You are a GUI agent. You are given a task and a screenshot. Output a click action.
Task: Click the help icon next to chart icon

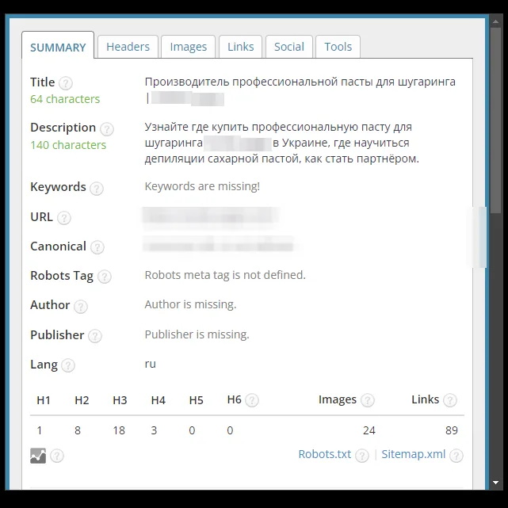57,456
